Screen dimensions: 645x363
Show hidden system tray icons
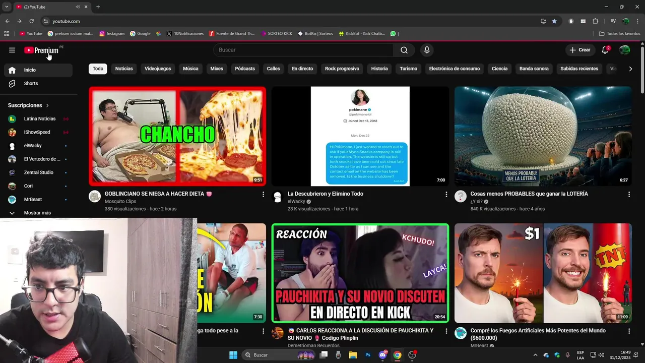coord(535,355)
